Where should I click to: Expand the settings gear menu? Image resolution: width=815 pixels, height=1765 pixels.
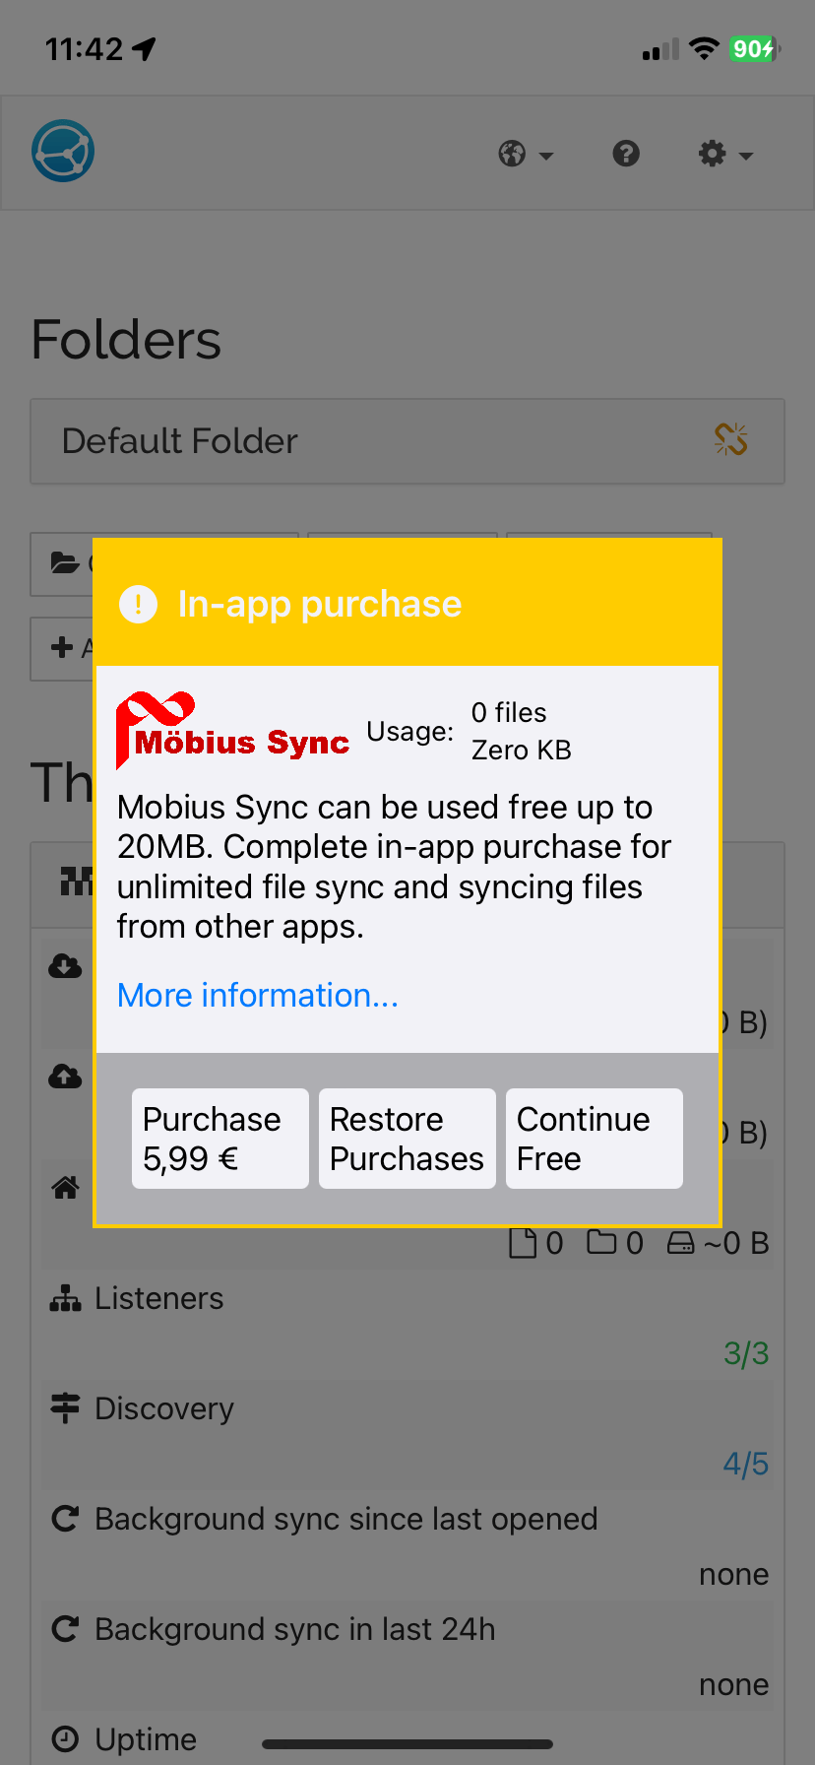[724, 155]
